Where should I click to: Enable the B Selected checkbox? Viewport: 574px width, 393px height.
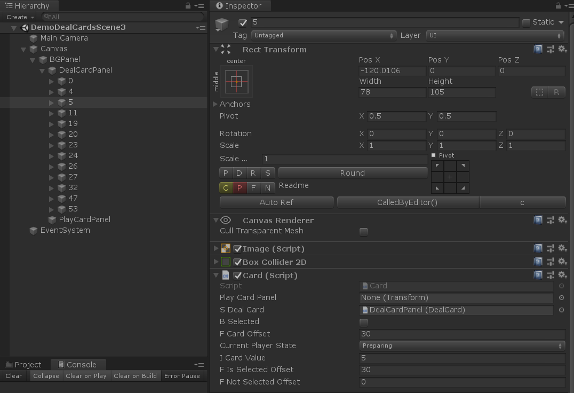pyautogui.click(x=363, y=322)
